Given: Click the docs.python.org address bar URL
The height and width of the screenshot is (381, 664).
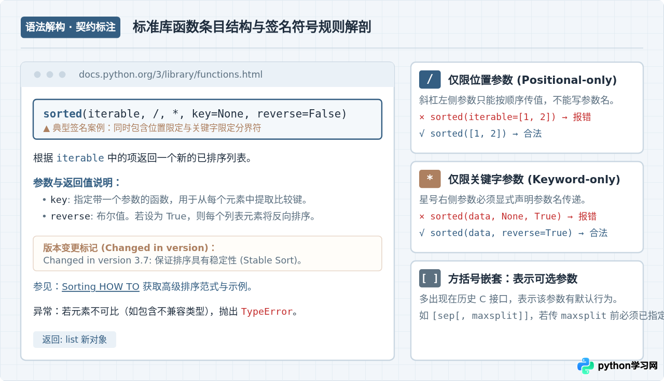Looking at the screenshot, I should [171, 75].
